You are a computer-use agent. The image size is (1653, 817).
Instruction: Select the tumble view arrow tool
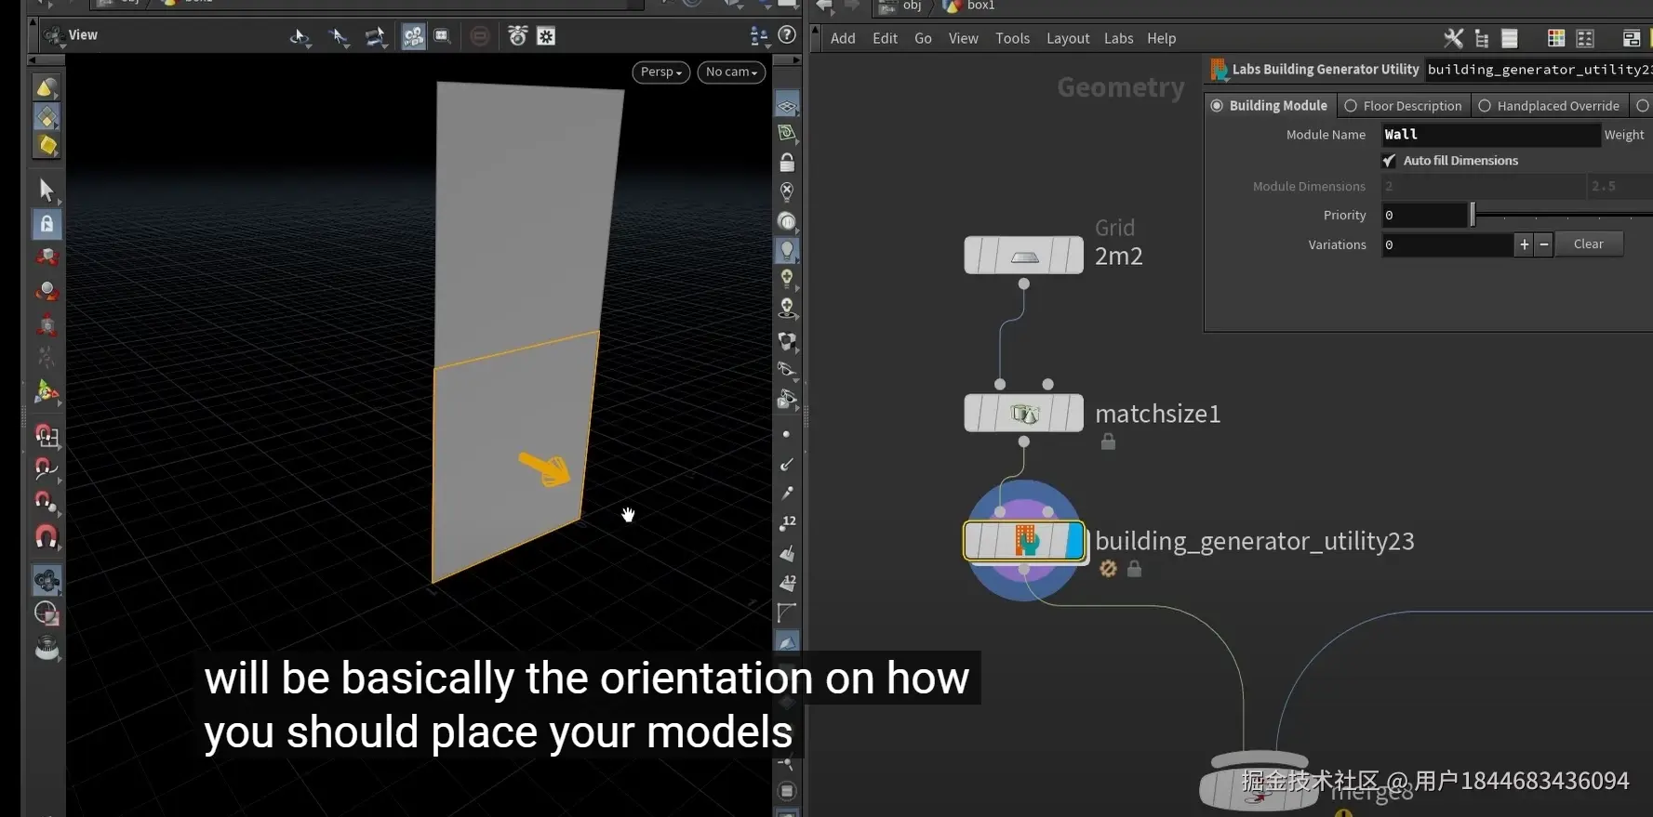coord(300,37)
